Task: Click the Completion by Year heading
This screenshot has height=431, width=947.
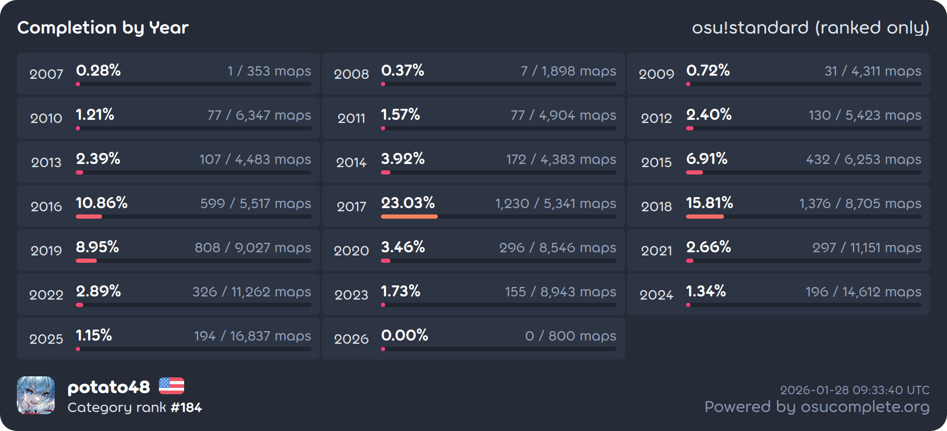Action: tap(103, 28)
